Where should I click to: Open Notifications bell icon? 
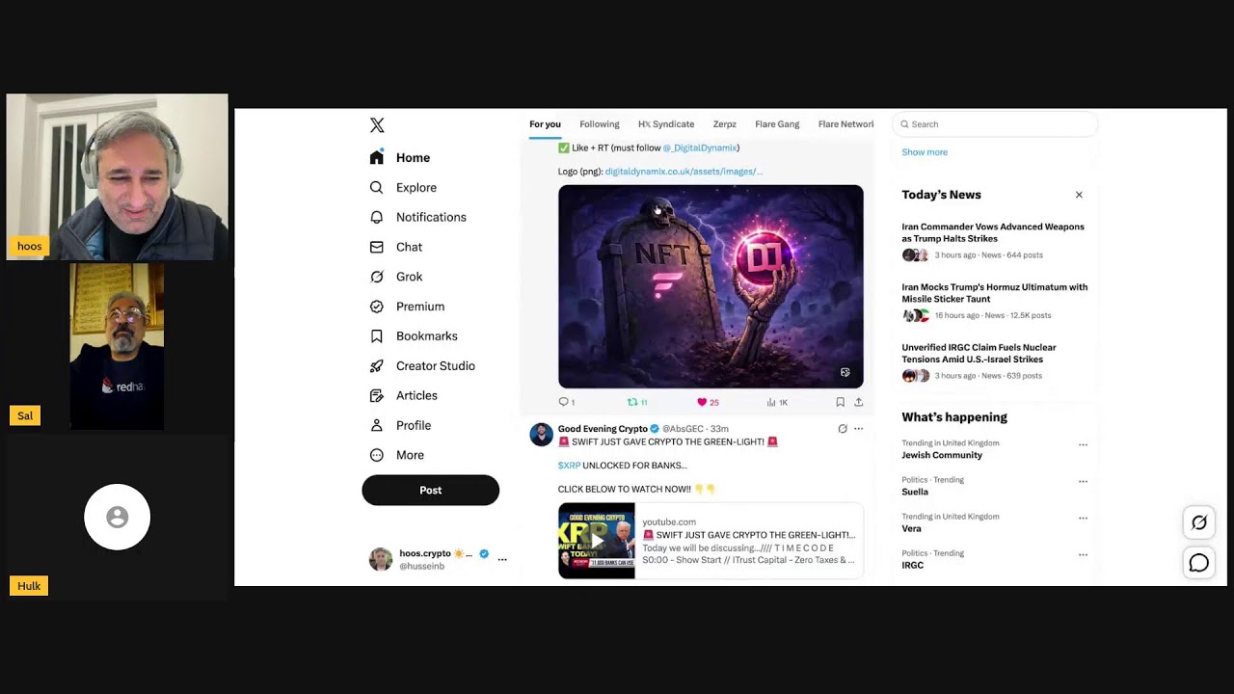[377, 217]
